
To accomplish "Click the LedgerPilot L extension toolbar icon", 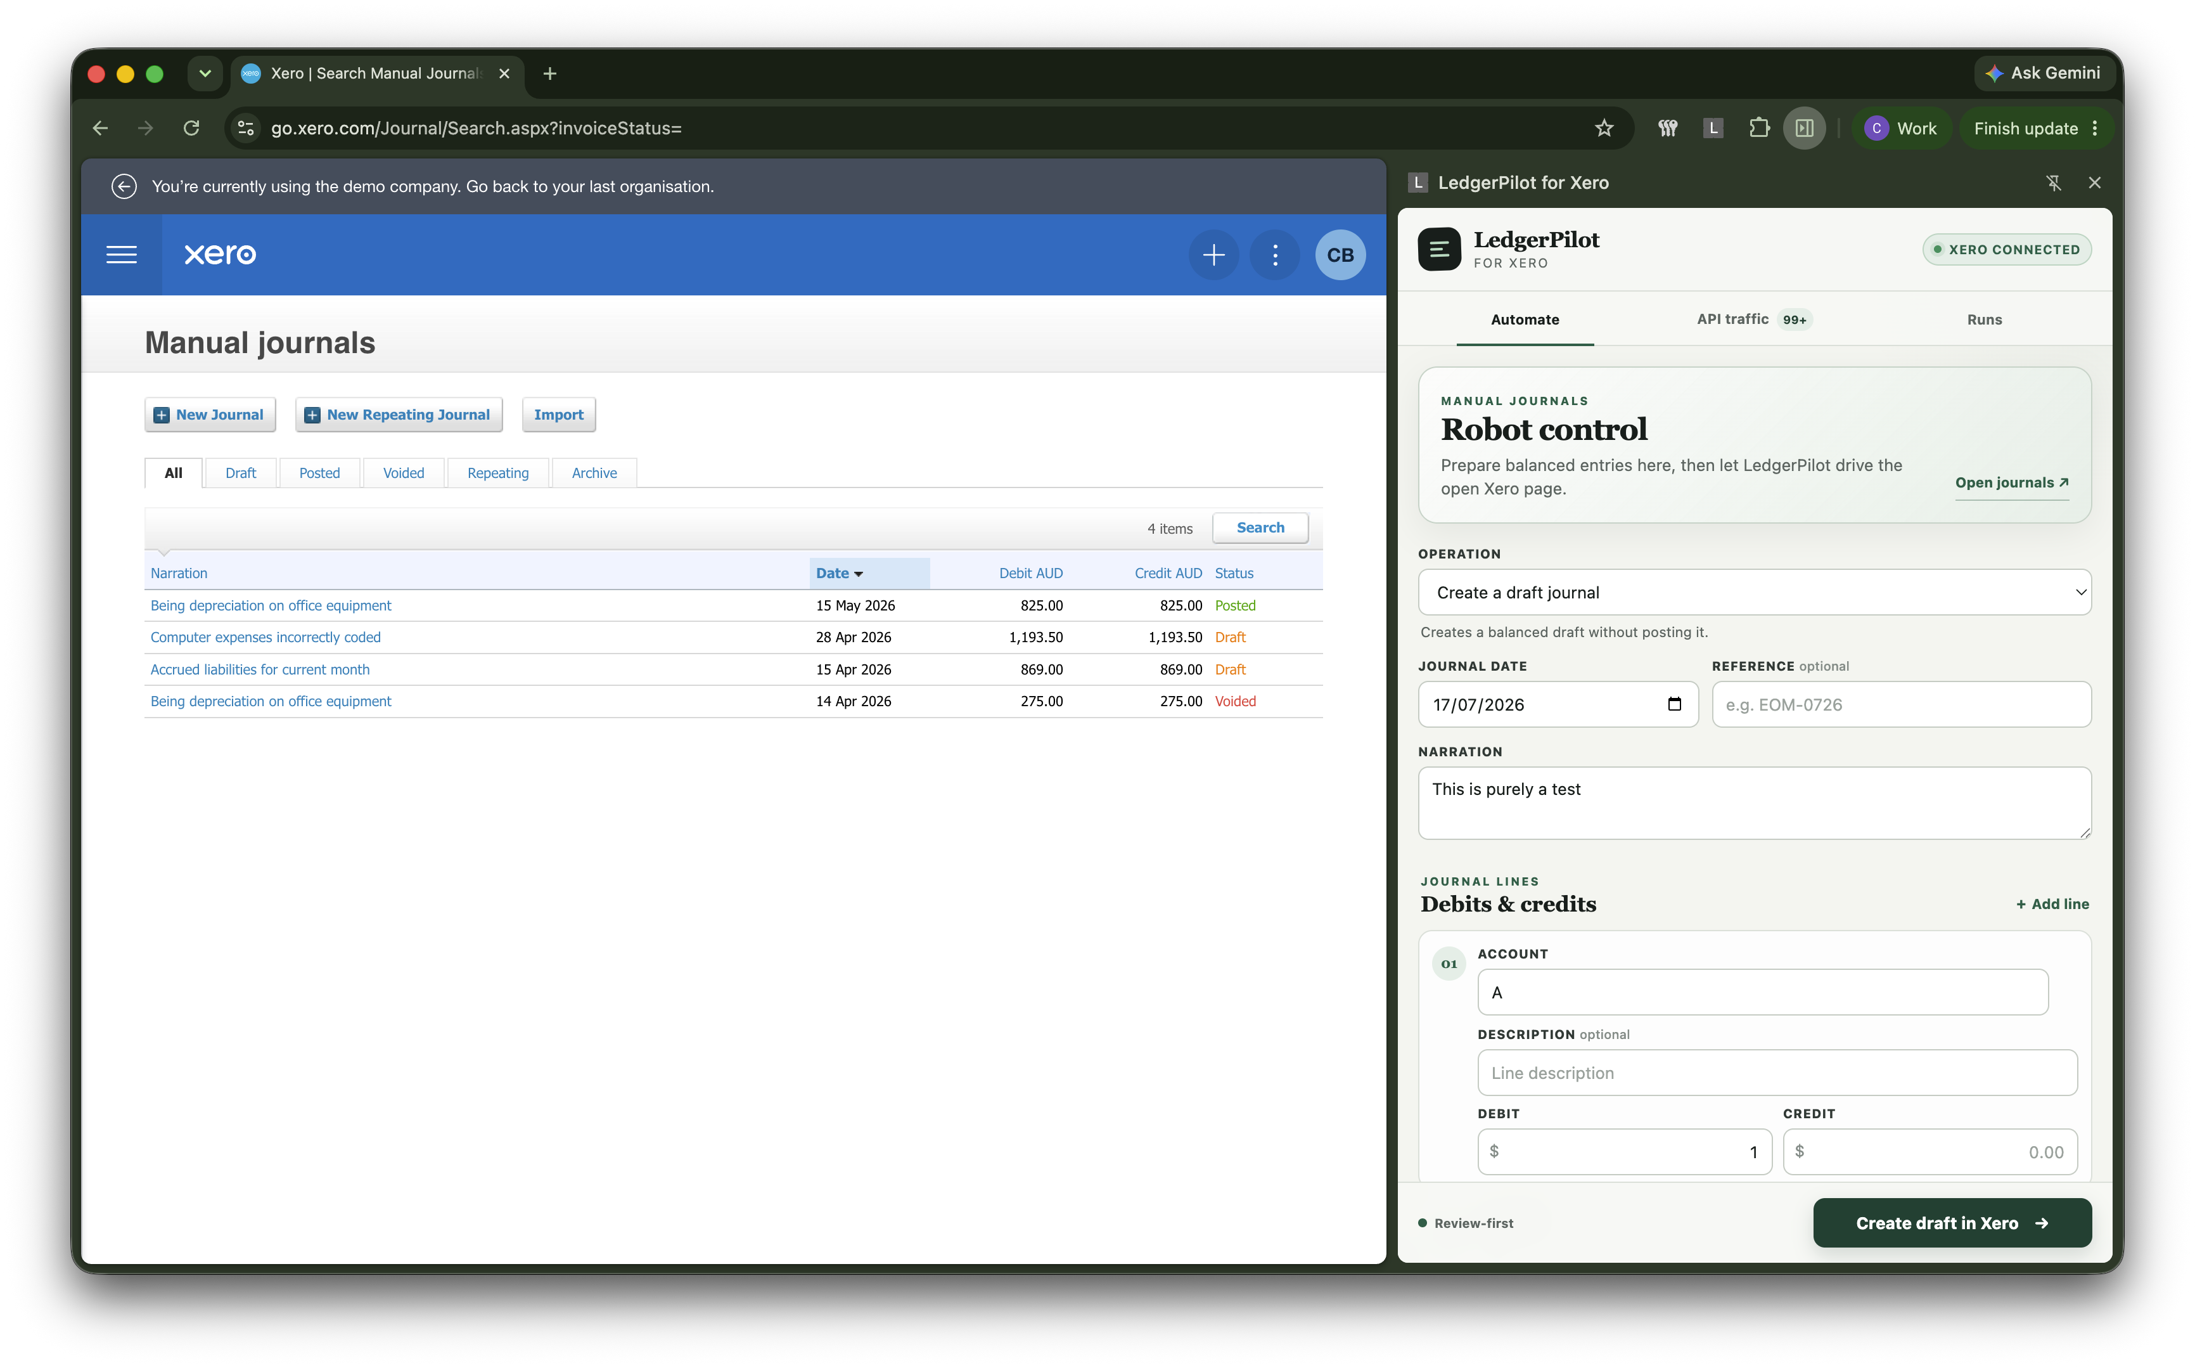I will pos(1713,129).
